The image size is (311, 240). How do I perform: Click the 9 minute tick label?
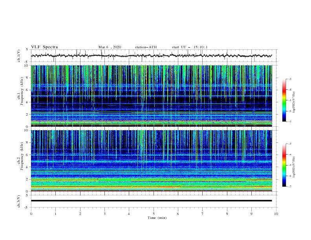pyautogui.click(x=251, y=214)
